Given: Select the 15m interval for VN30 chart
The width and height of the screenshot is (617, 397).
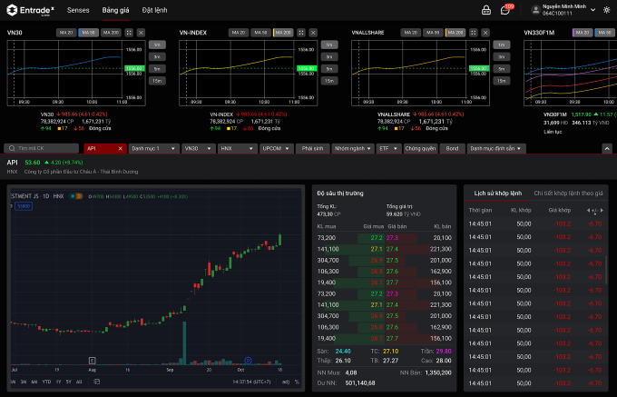Looking at the screenshot, I should pyautogui.click(x=157, y=81).
